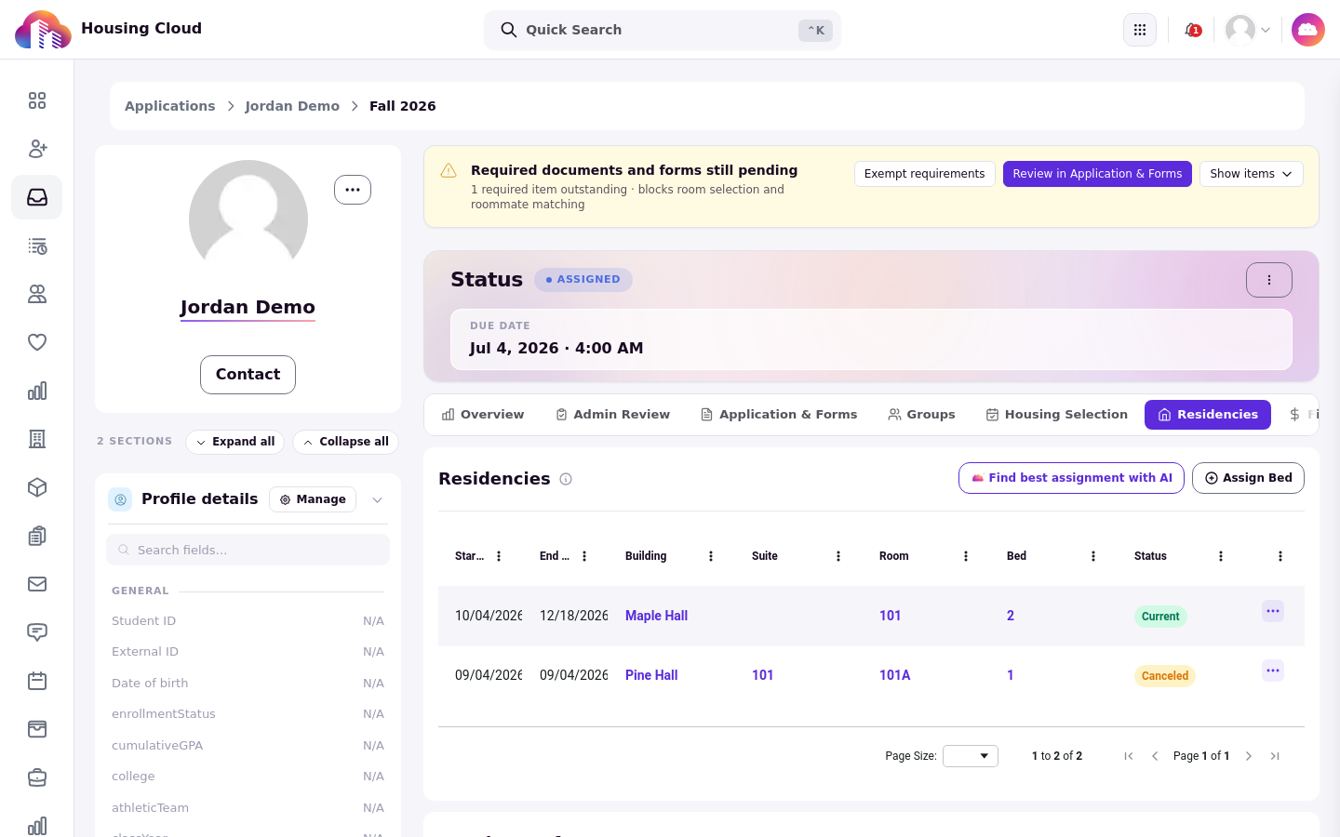Go to Applications breadcrumb
The image size is (1340, 837).
(x=169, y=106)
